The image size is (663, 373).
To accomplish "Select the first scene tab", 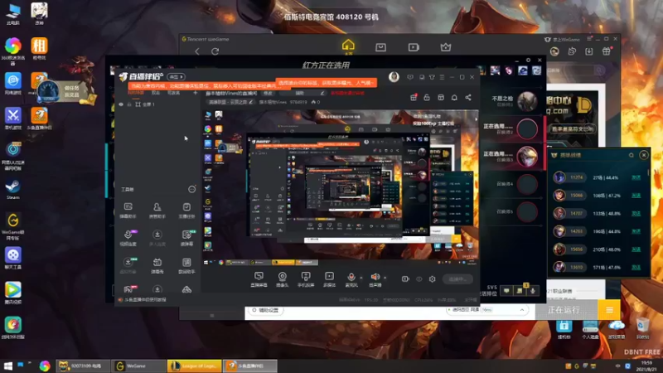I will (x=136, y=93).
